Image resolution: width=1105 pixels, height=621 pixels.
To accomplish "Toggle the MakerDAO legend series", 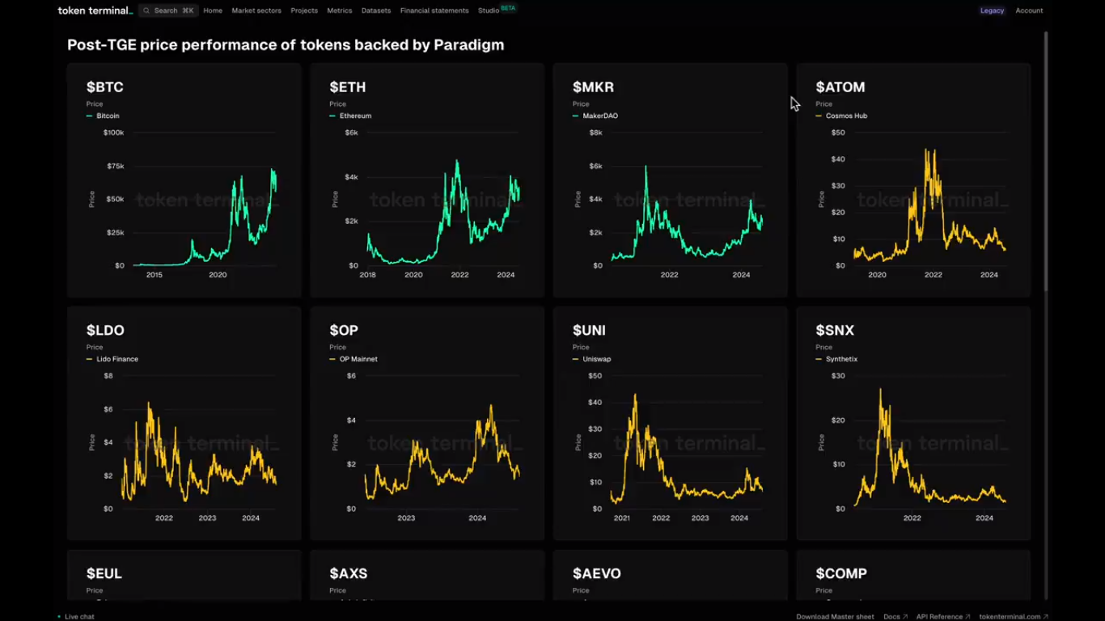I will click(x=595, y=116).
